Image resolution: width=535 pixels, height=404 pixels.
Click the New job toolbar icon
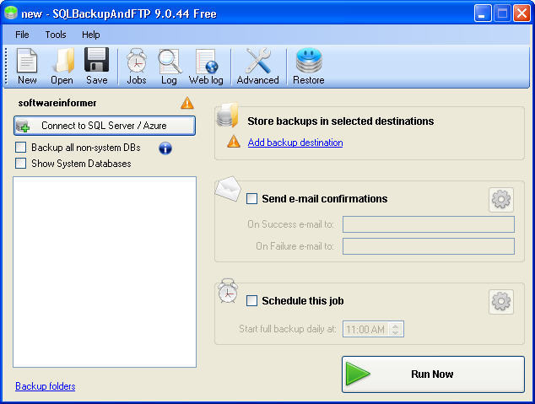click(x=27, y=66)
